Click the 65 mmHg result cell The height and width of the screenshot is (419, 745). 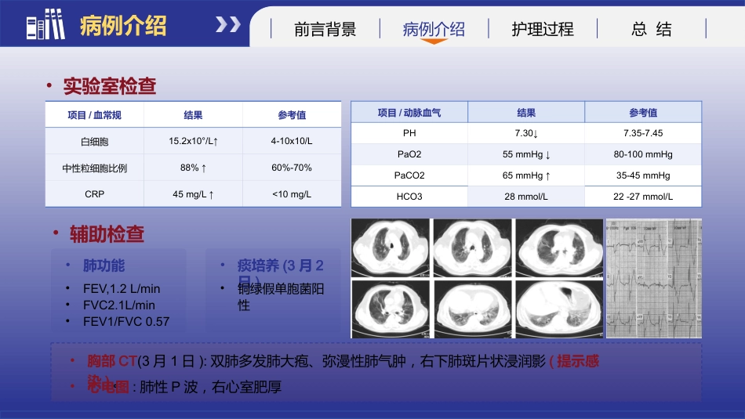point(526,175)
